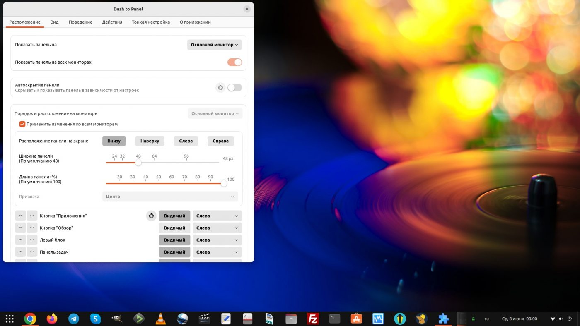580x326 pixels.
Task: Open the Слева dropdown for Кнопка "Обзор"
Action: click(217, 228)
